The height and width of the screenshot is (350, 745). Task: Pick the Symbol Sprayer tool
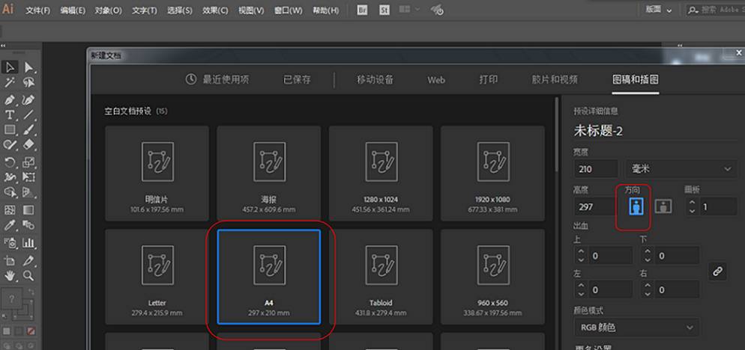10,243
